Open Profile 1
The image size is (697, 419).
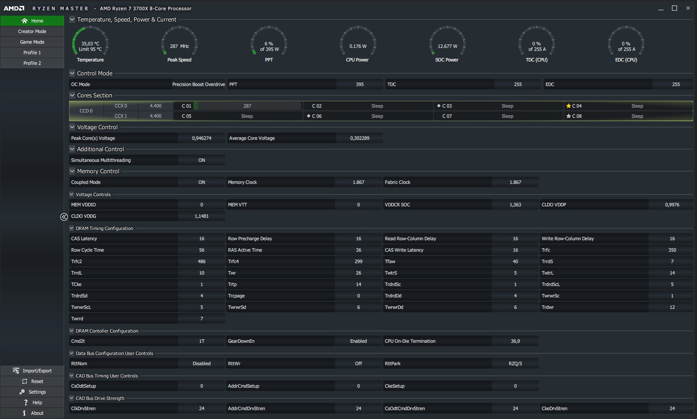tap(32, 53)
